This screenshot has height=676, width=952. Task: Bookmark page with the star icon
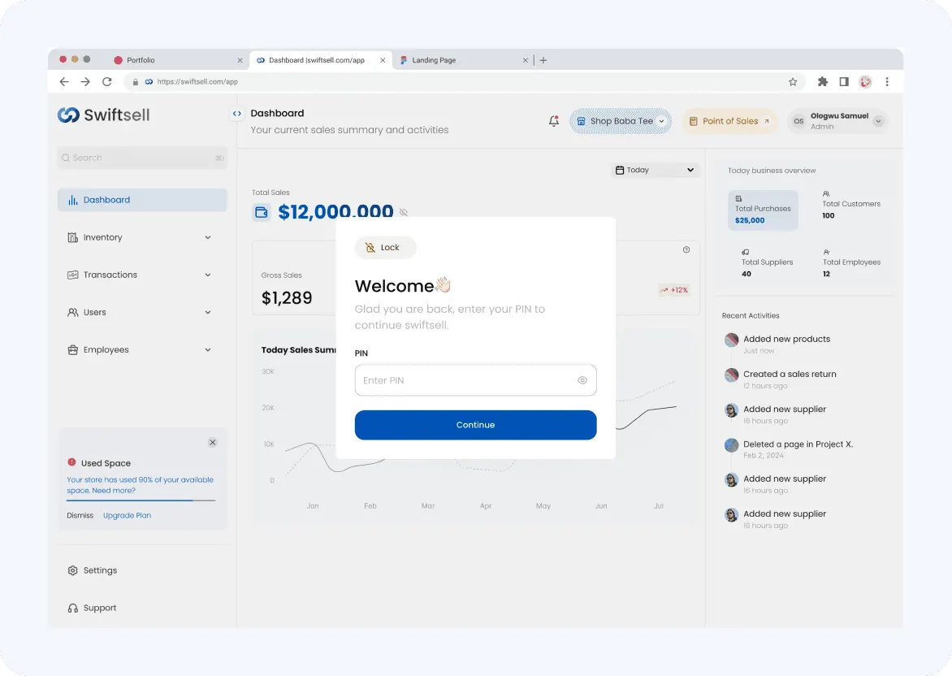pyautogui.click(x=792, y=81)
